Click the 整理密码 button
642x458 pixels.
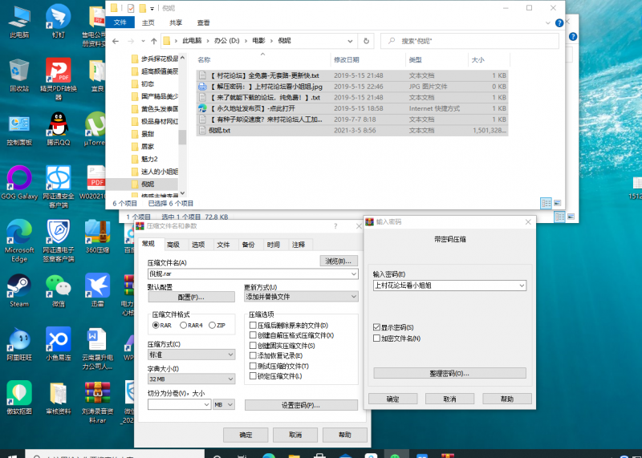coord(449,373)
